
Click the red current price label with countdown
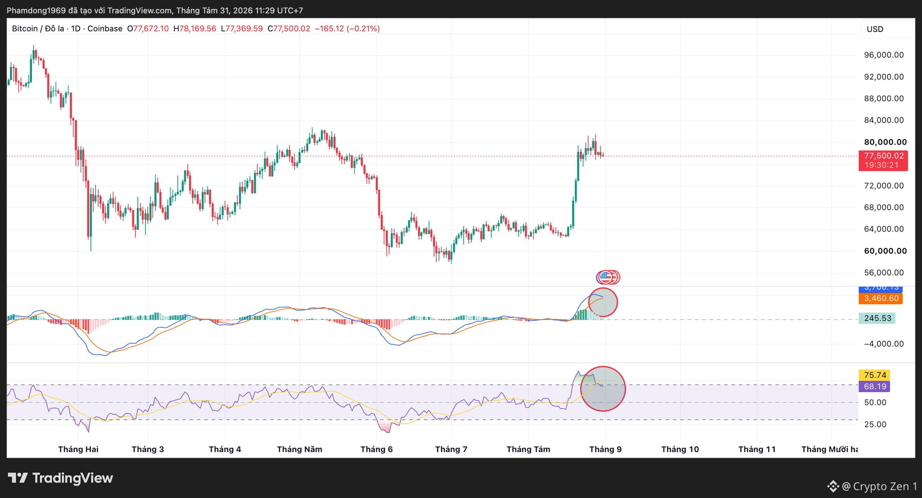(x=883, y=160)
